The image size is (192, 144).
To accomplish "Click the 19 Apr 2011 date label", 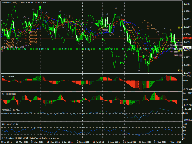I will pos(37,142).
